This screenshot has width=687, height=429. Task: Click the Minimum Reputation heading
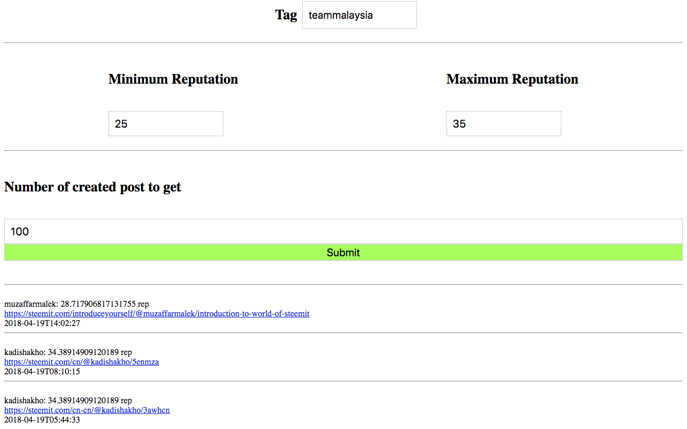click(x=173, y=79)
